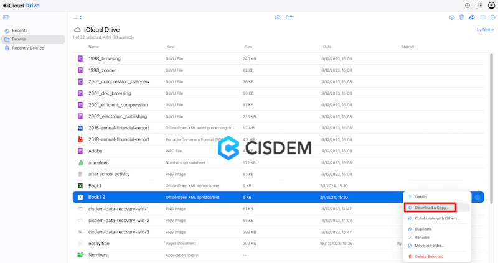
Task: Choose Delete Selected in the context menu
Action: pos(429,256)
